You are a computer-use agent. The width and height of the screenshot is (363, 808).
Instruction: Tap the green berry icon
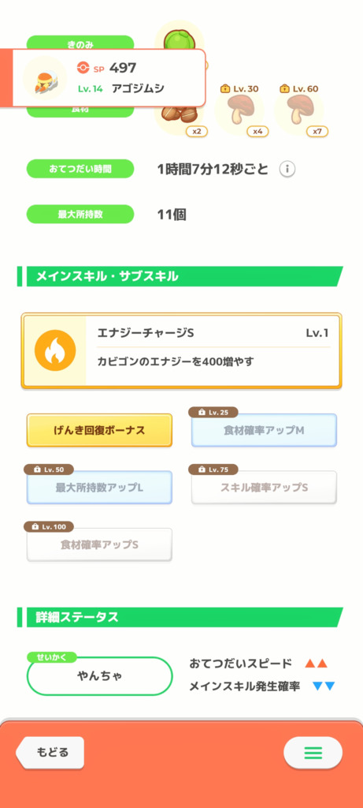[180, 37]
